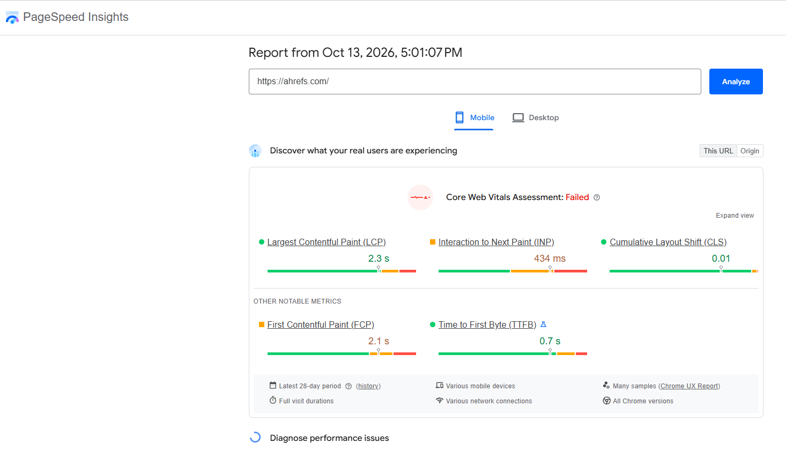Screen dimensions: 786x450
Task: Switch to the Mobile tab
Action: [474, 118]
